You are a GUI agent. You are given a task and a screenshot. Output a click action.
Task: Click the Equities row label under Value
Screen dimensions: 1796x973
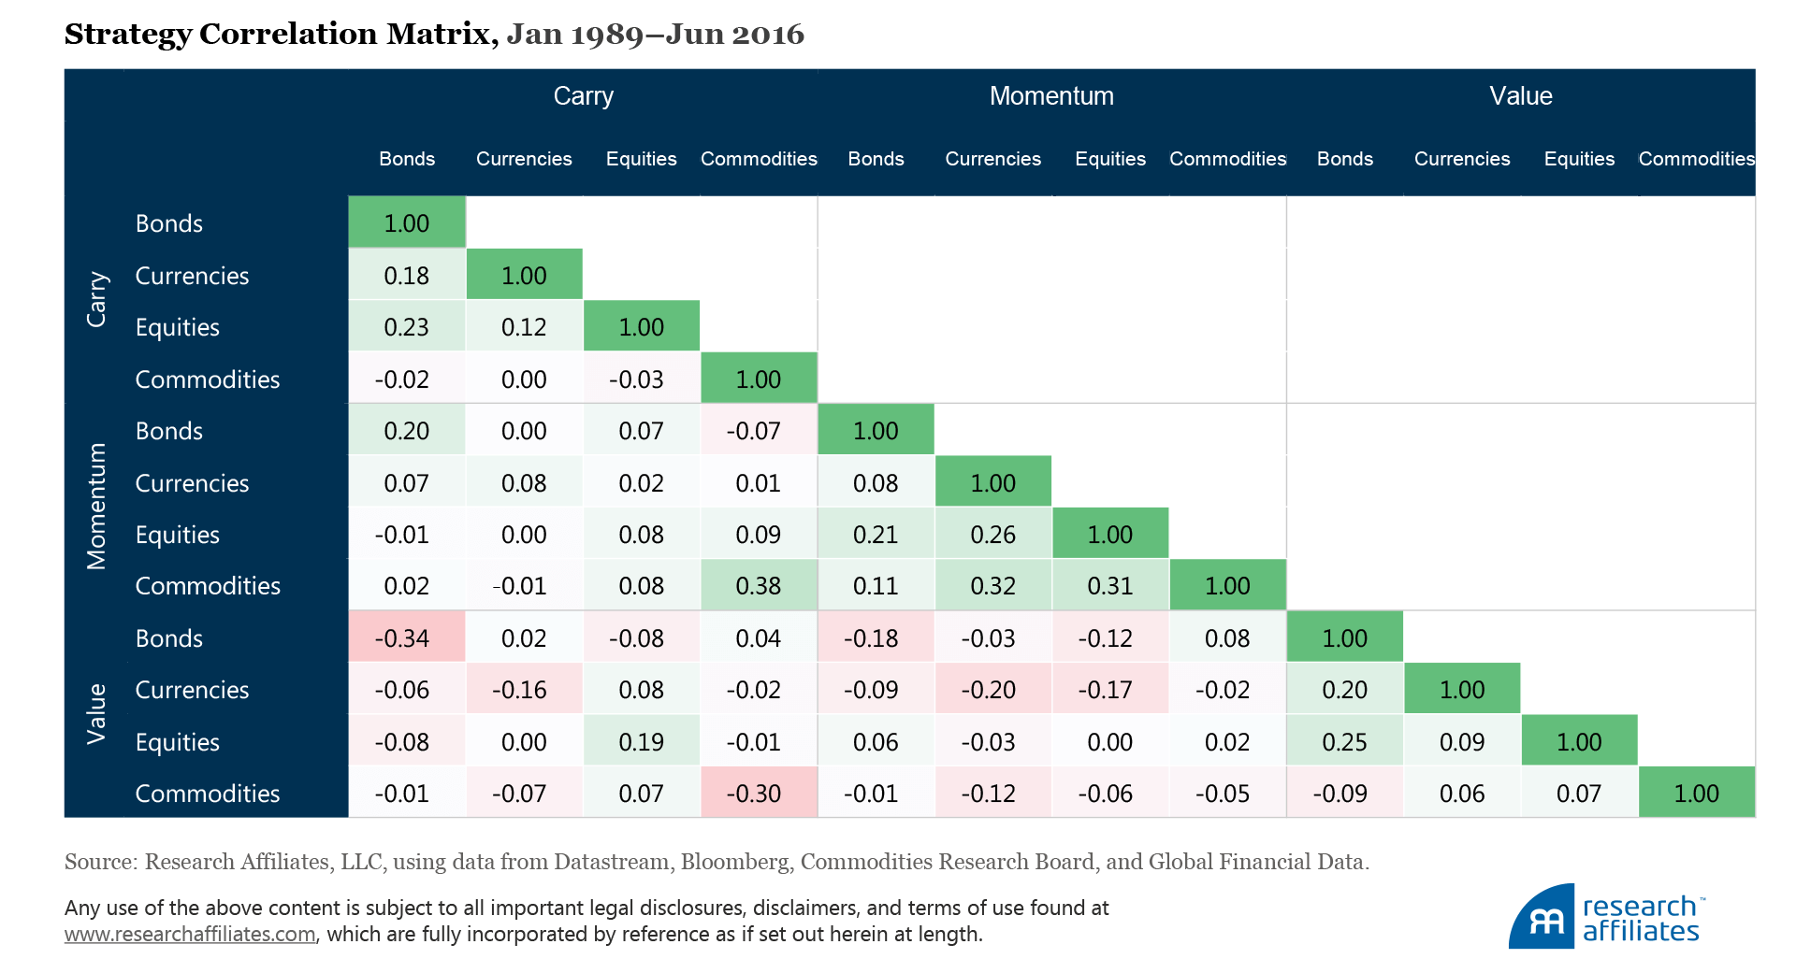click(x=178, y=742)
